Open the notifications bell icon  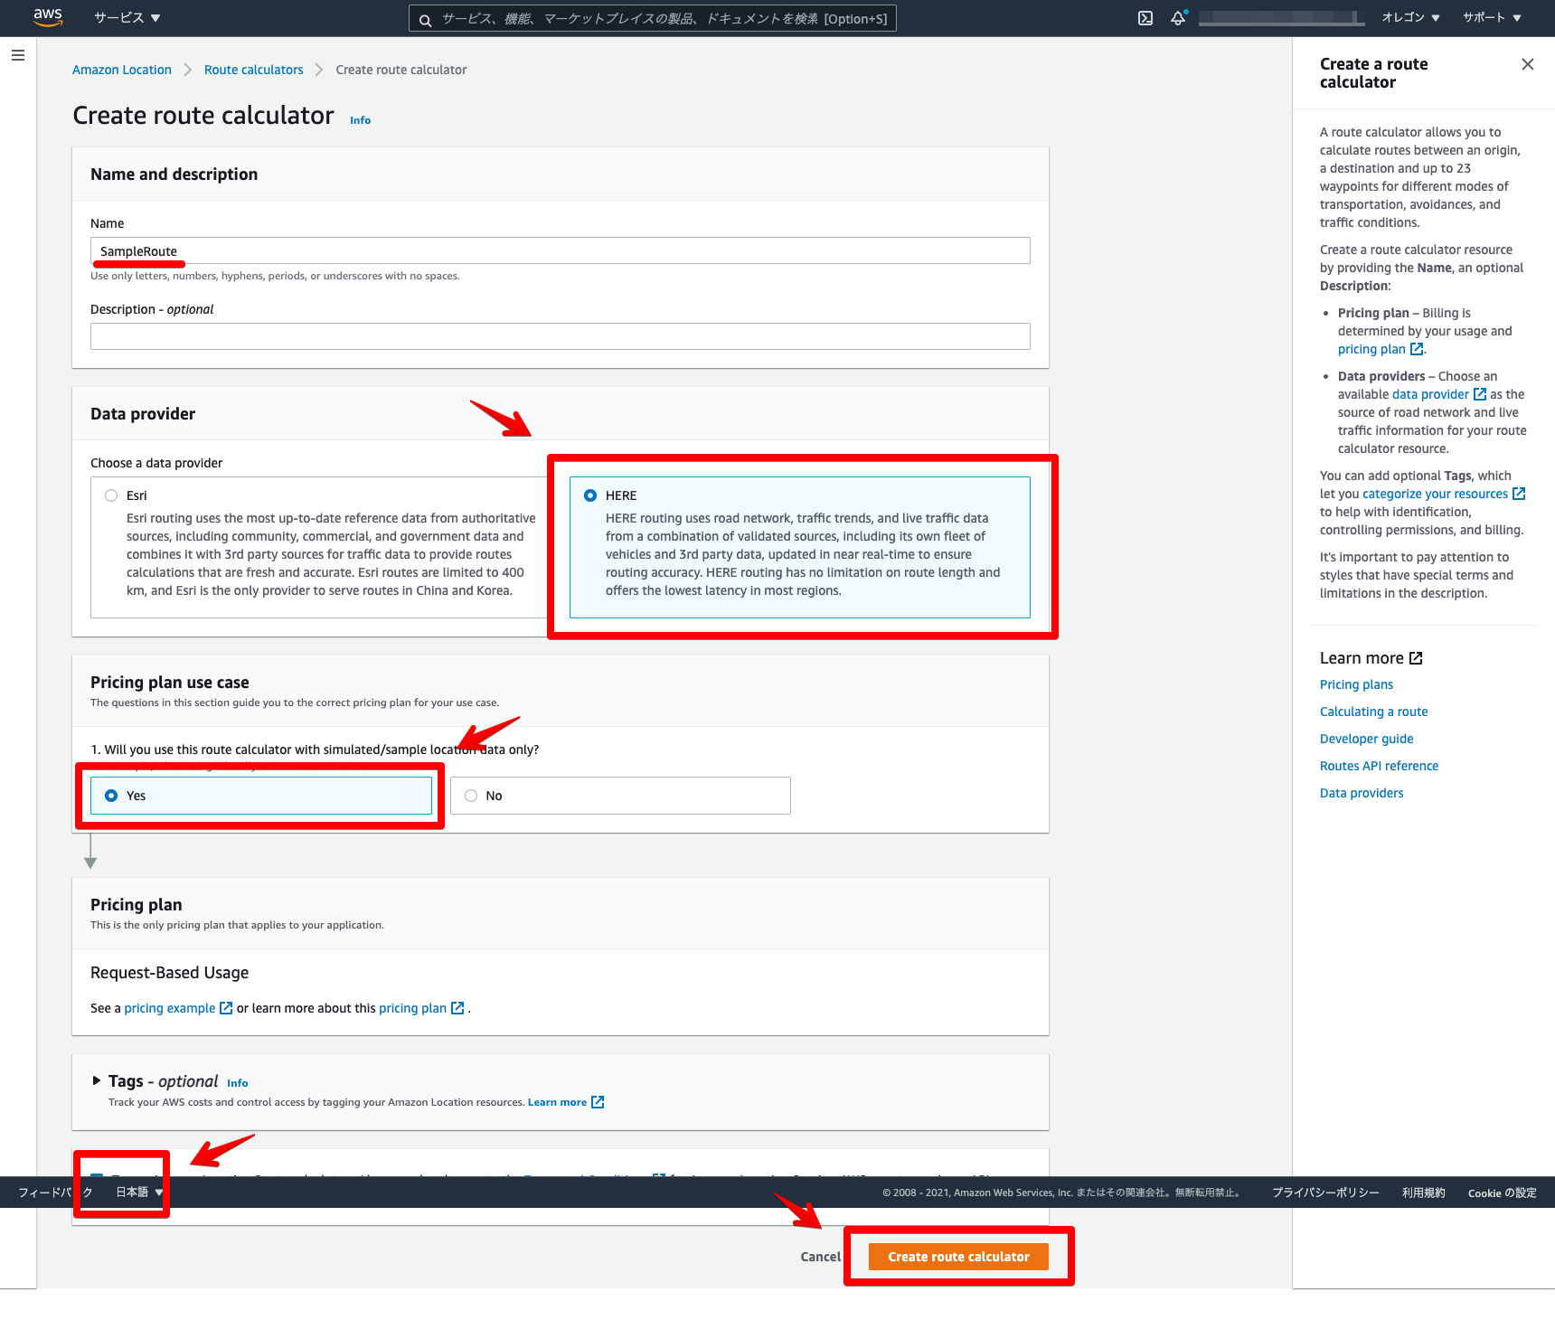click(x=1178, y=18)
